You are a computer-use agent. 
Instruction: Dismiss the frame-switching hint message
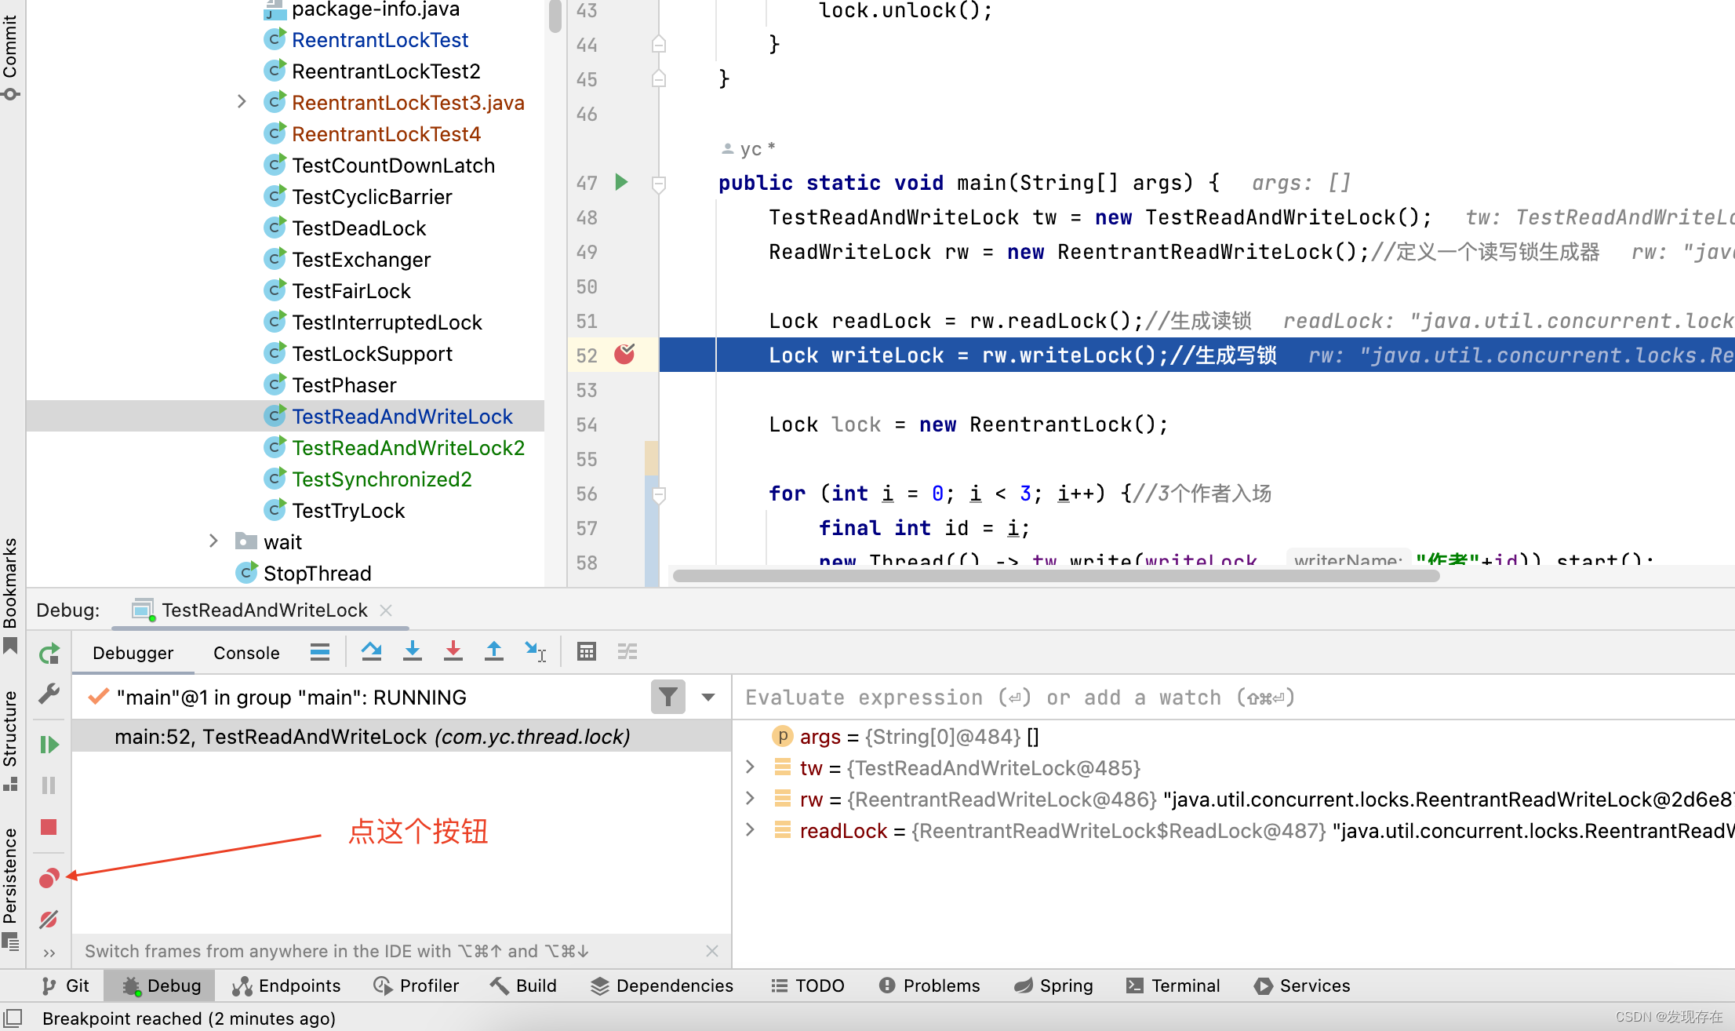[x=712, y=951]
